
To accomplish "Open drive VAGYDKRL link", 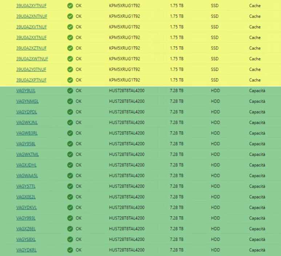I will click(x=27, y=250).
